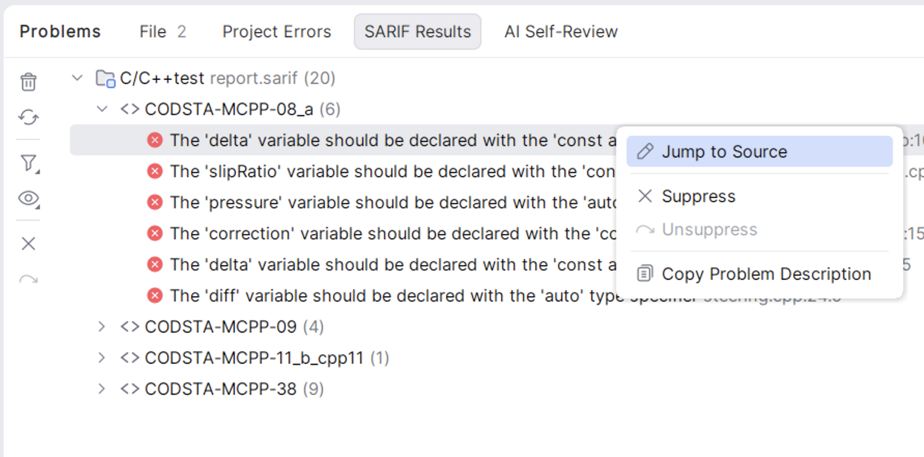Switch to the Project Errors tab
The image size is (924, 457).
click(x=277, y=32)
